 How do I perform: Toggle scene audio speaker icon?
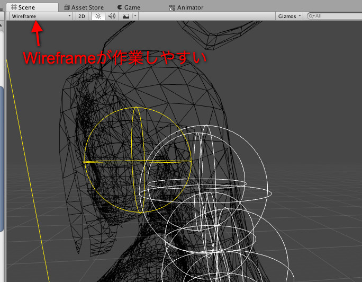[x=112, y=16]
